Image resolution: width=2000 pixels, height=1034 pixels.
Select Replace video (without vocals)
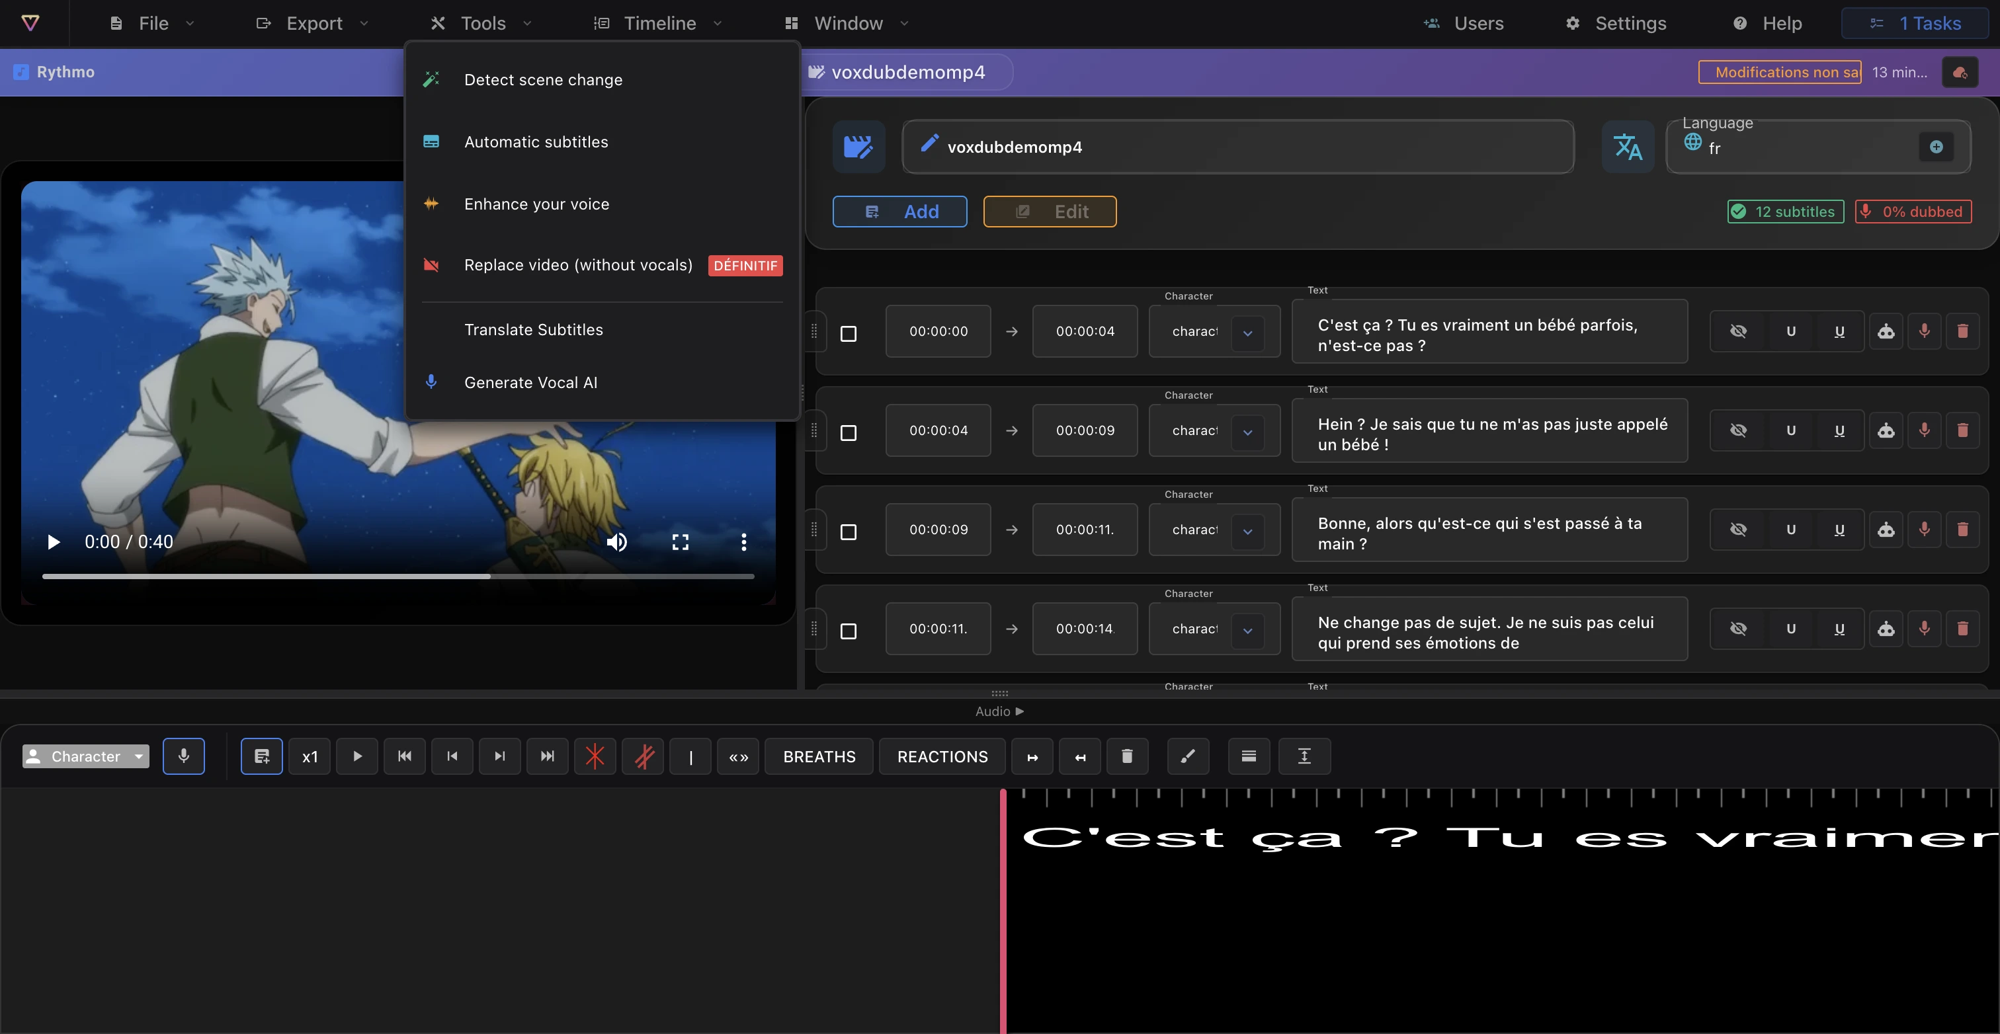coord(602,266)
